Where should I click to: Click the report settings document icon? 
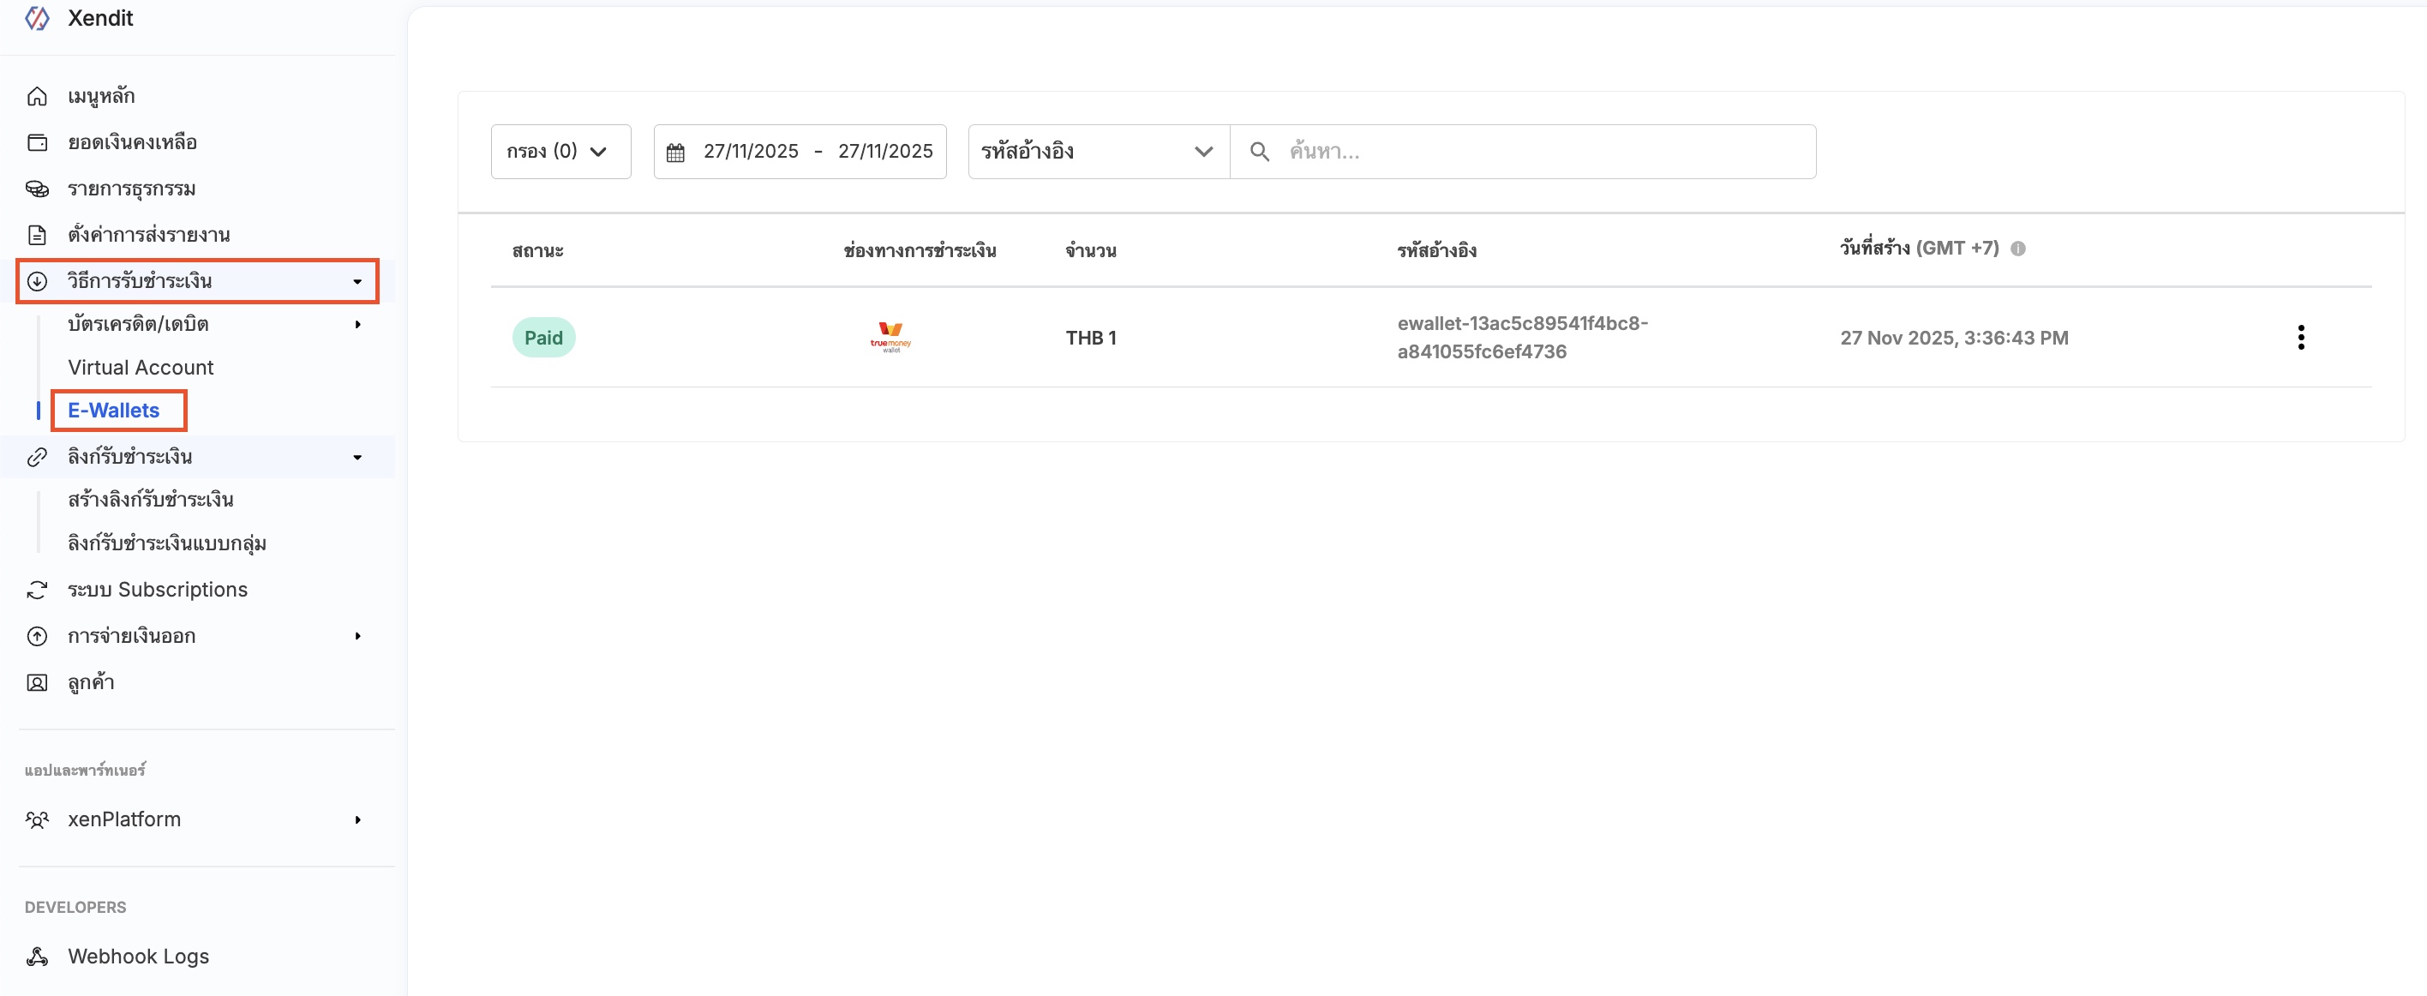pos(37,235)
